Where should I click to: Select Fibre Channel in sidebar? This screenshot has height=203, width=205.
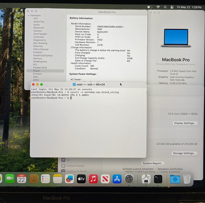[41, 49]
